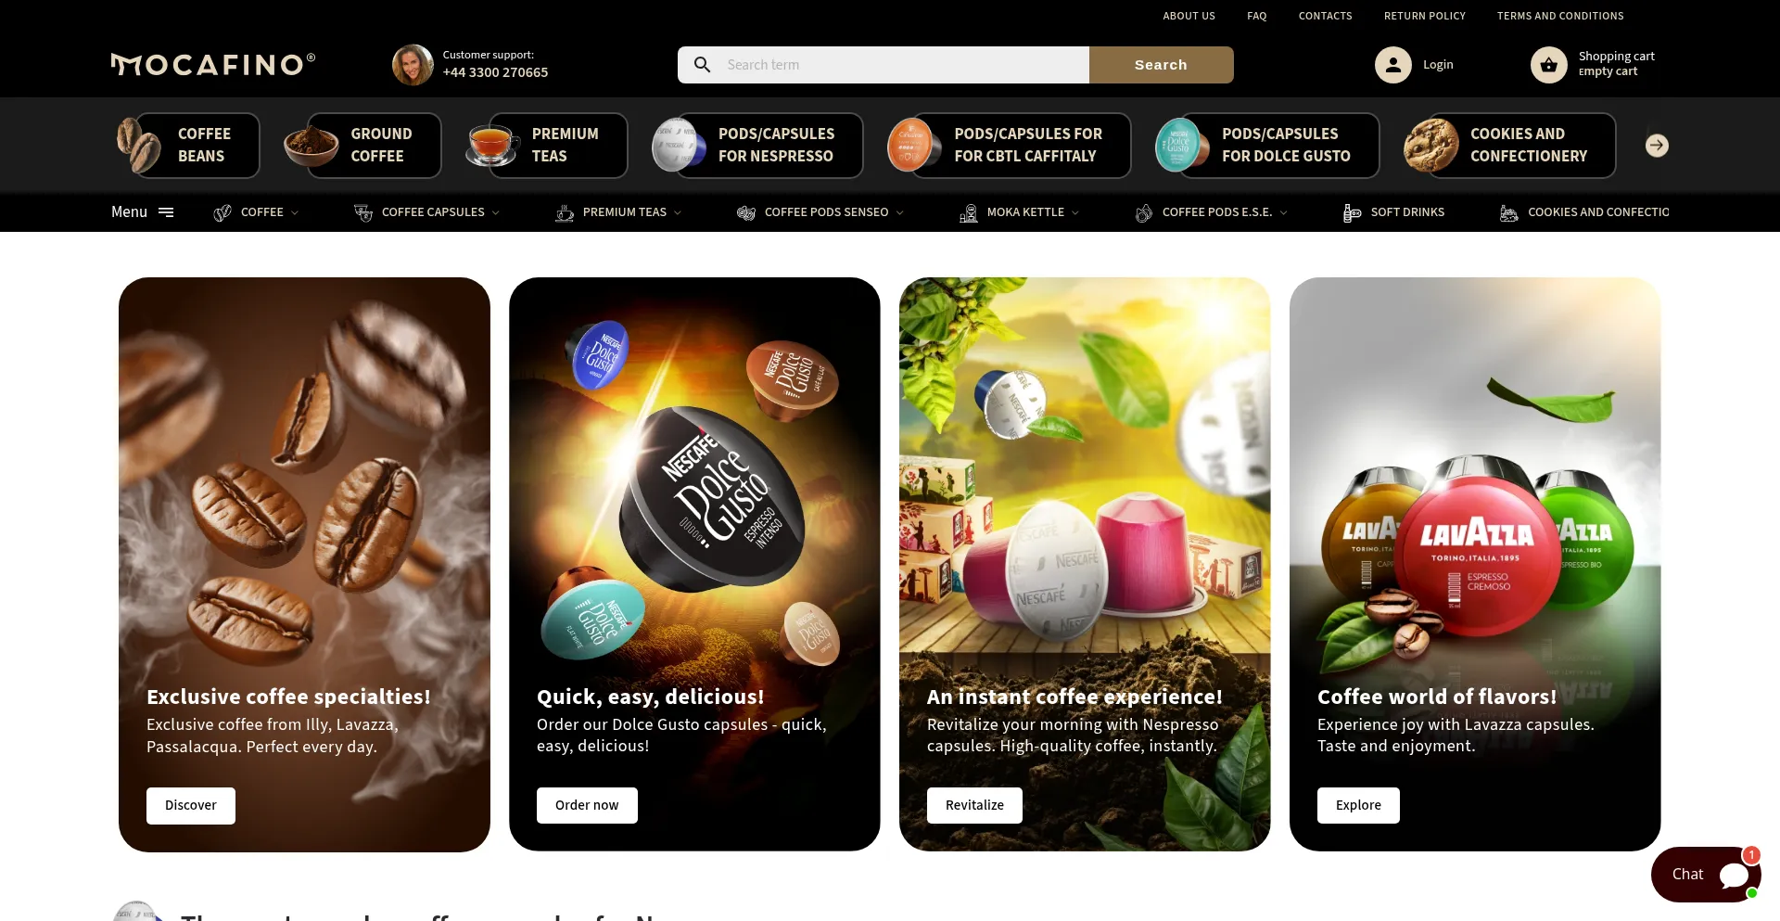Click the magnifier icon in search bar
This screenshot has height=921, width=1780.
coord(702,65)
